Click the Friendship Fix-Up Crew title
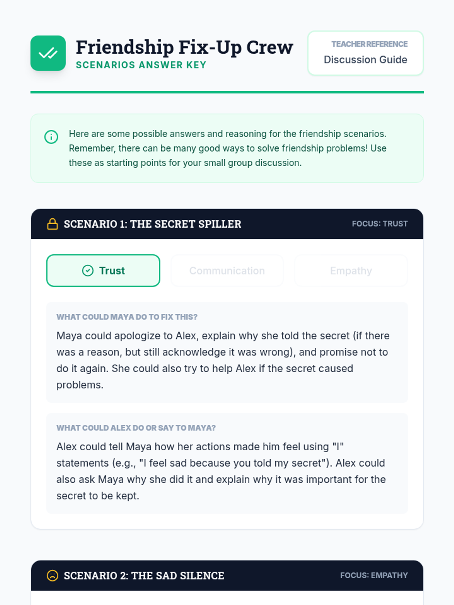 (x=184, y=47)
